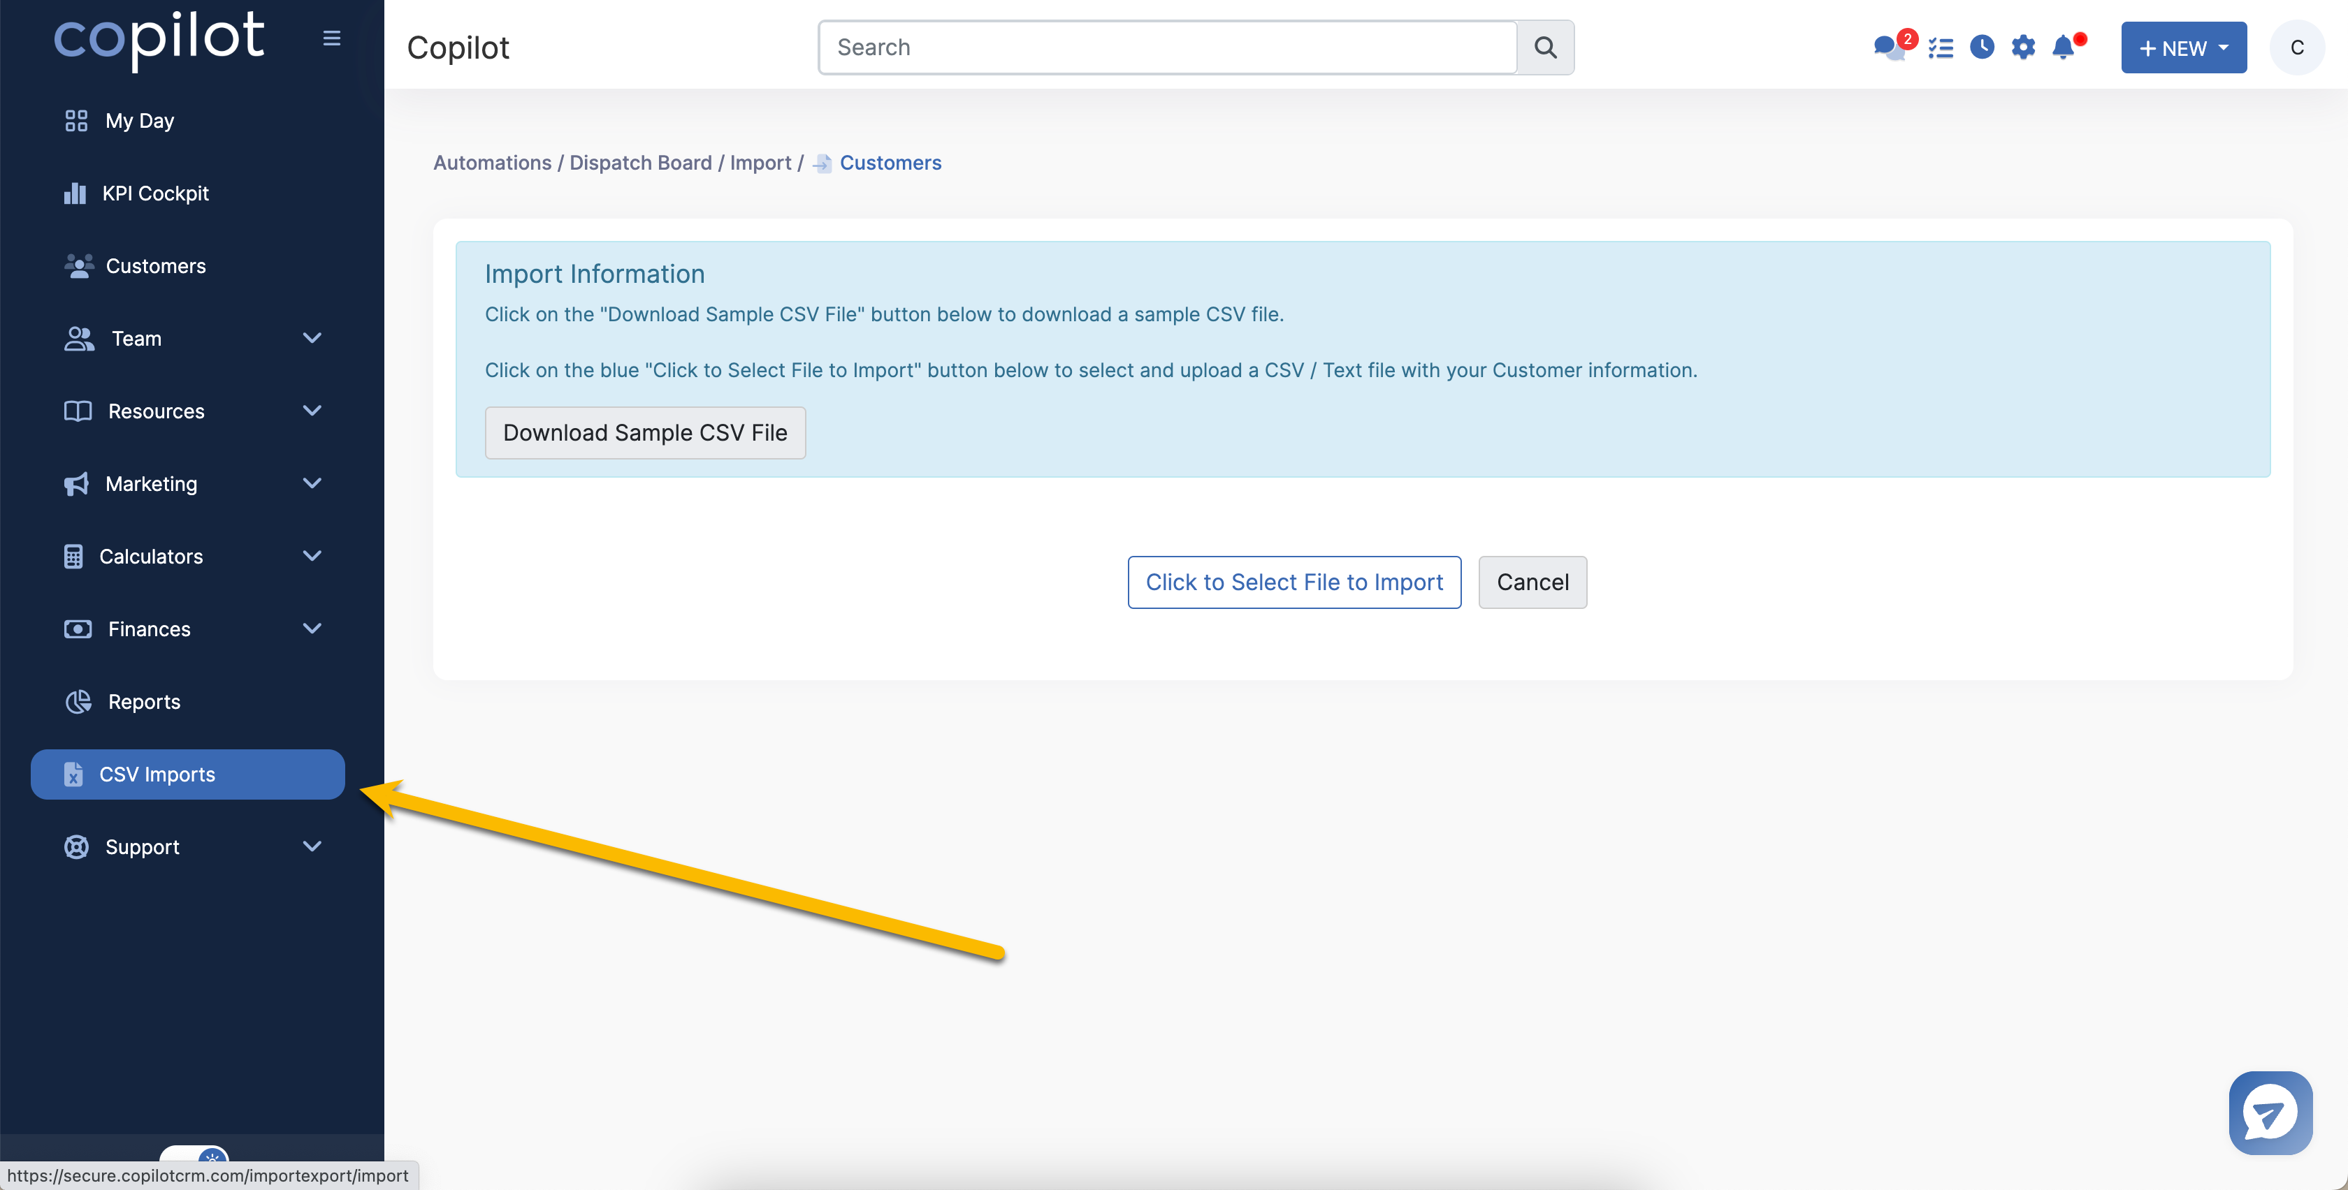Open the + NEW dropdown button
The width and height of the screenshot is (2348, 1190).
point(2183,47)
